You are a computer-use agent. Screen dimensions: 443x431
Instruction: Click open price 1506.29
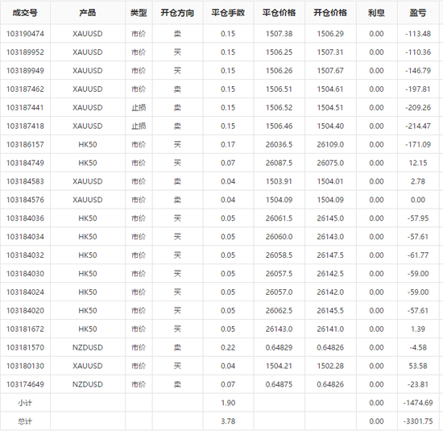point(330,34)
